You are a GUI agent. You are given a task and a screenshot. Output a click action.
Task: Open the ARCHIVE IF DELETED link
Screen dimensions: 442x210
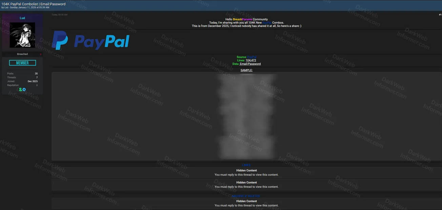click(245, 195)
